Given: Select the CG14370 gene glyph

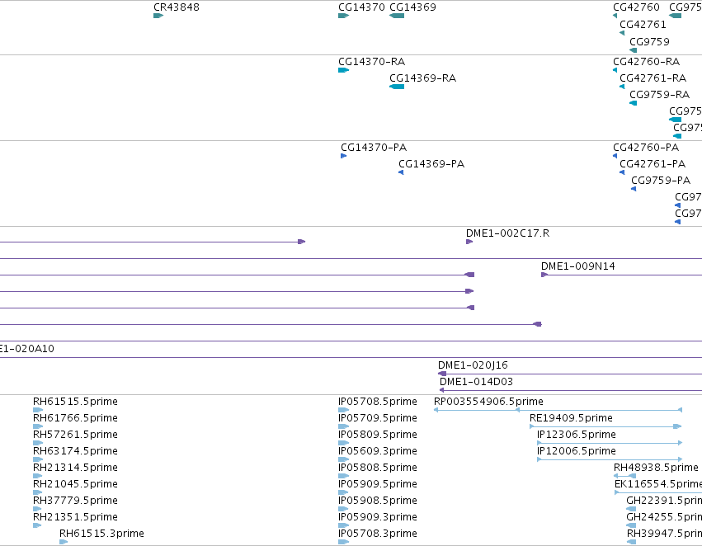Looking at the screenshot, I should coord(344,16).
